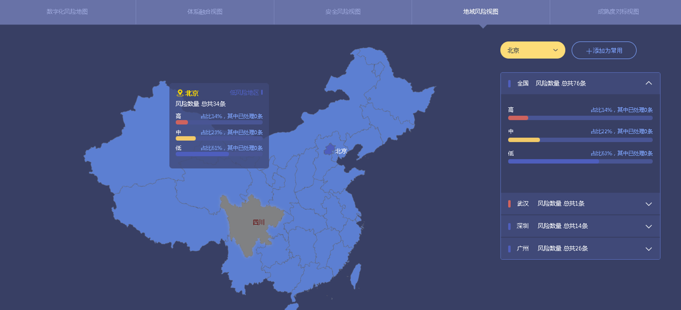Click the plus icon in 添加为常用 button
The image size is (681, 310).
[x=589, y=51]
